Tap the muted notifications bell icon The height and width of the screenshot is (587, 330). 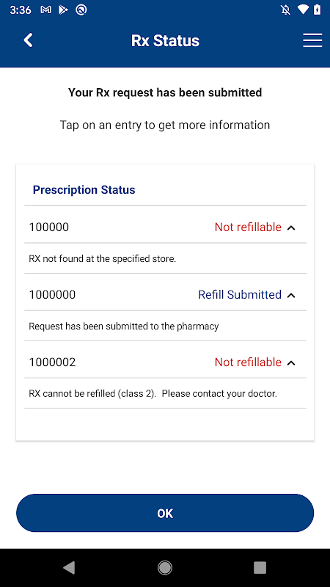[x=285, y=10]
